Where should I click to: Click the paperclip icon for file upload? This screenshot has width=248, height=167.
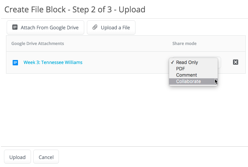point(95,27)
